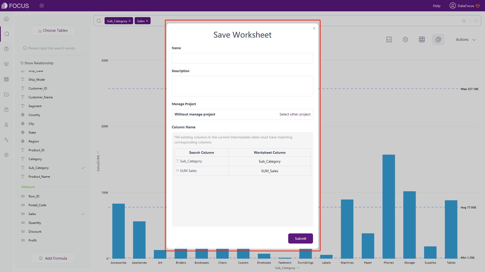Click the Storage bar in chart

coord(409,225)
